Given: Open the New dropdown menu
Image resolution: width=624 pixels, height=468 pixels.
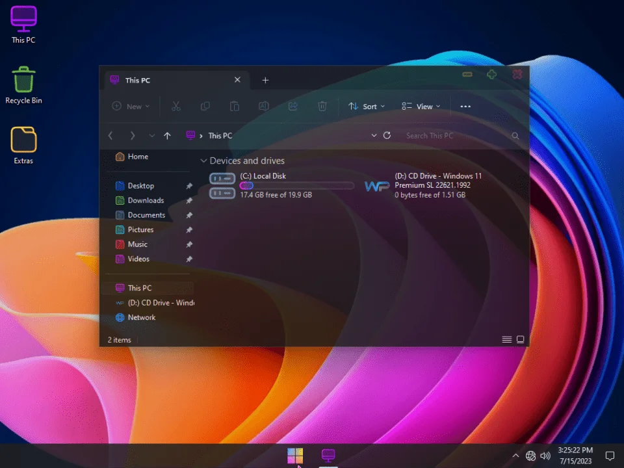Looking at the screenshot, I should pyautogui.click(x=131, y=106).
